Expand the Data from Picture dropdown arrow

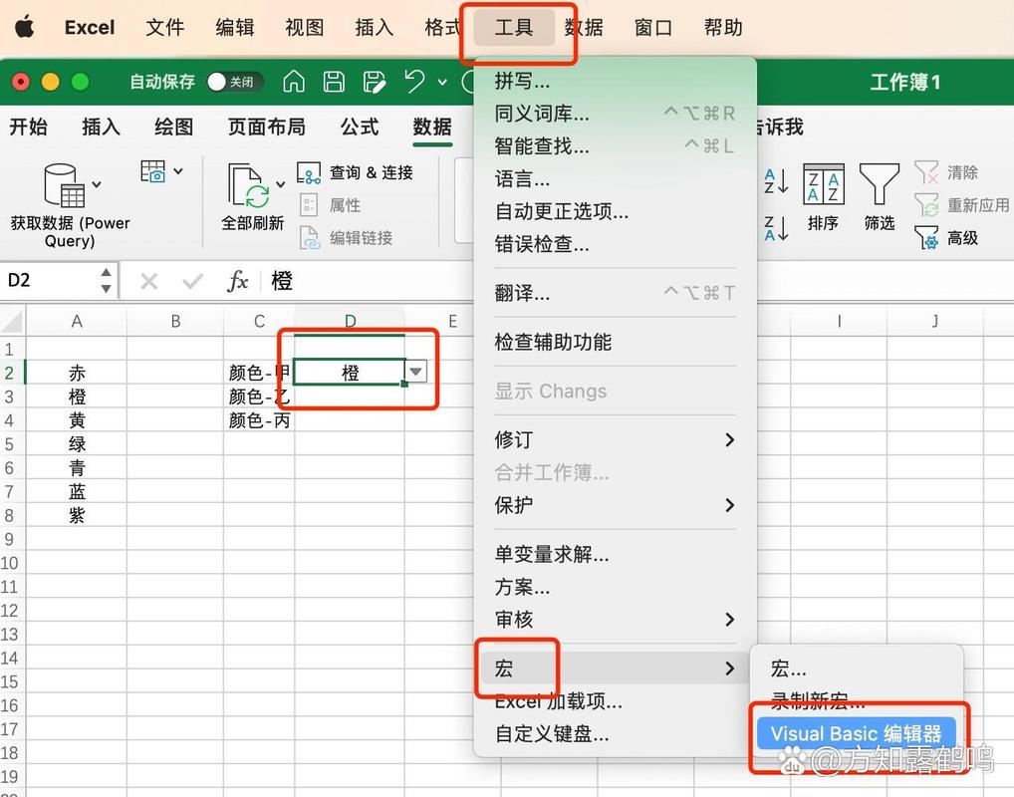pyautogui.click(x=178, y=171)
